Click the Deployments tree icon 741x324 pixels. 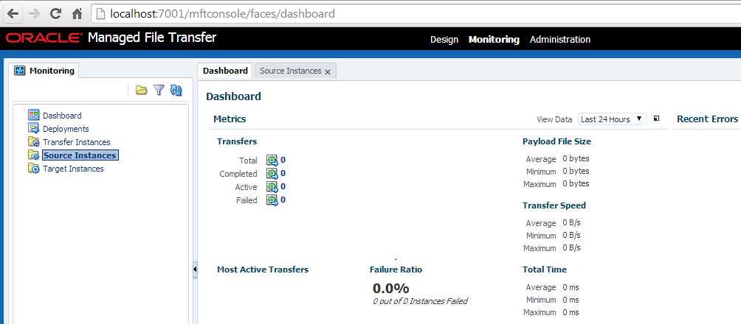[33, 128]
